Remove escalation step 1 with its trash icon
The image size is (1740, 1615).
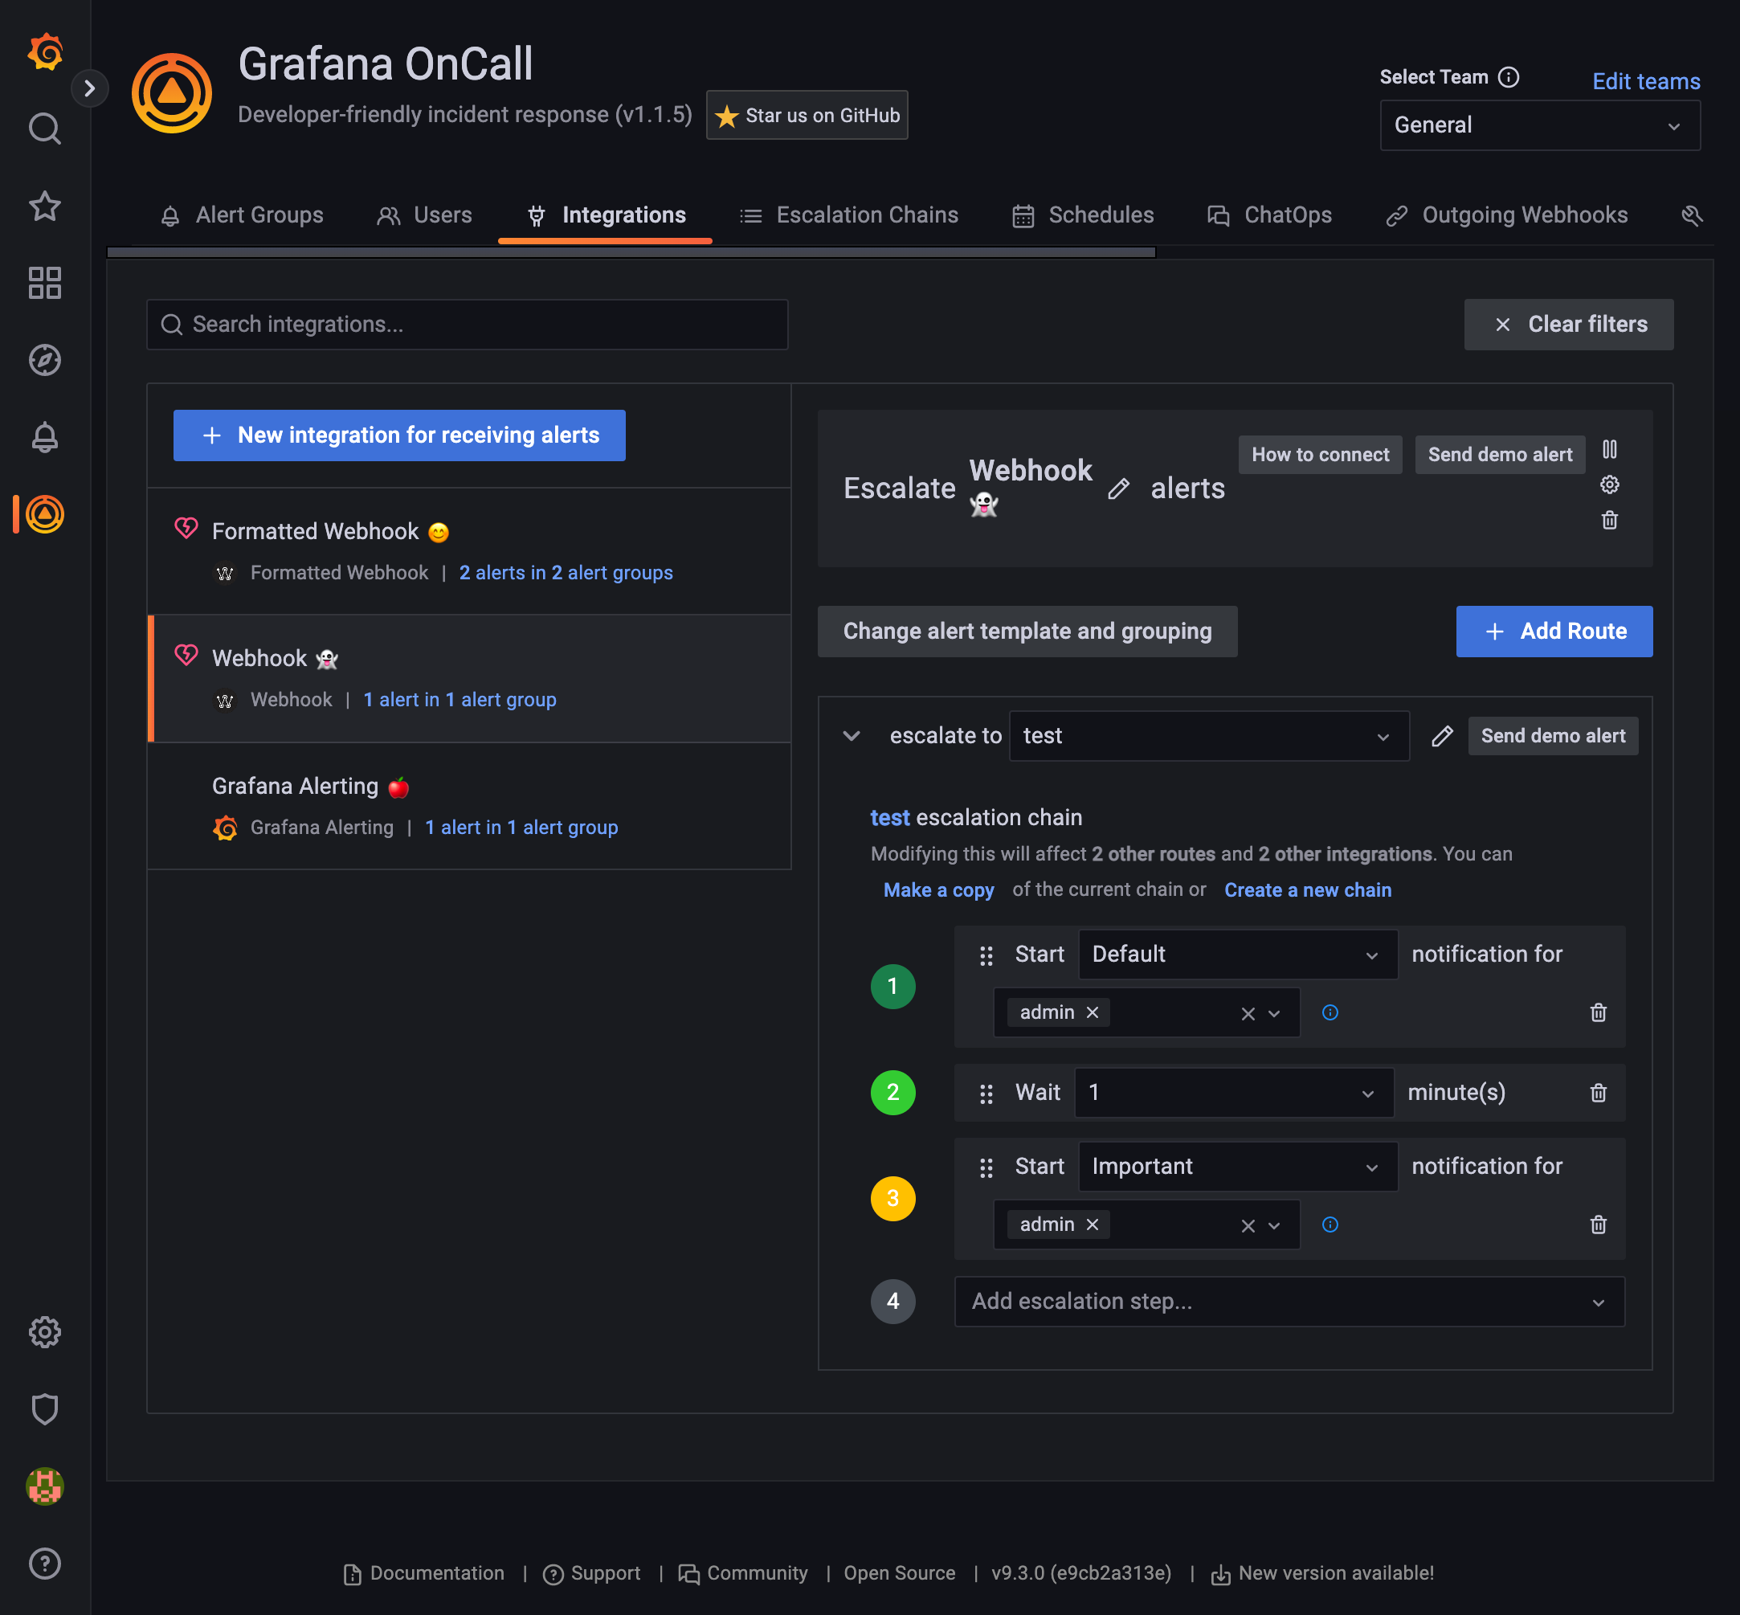pos(1599,1012)
